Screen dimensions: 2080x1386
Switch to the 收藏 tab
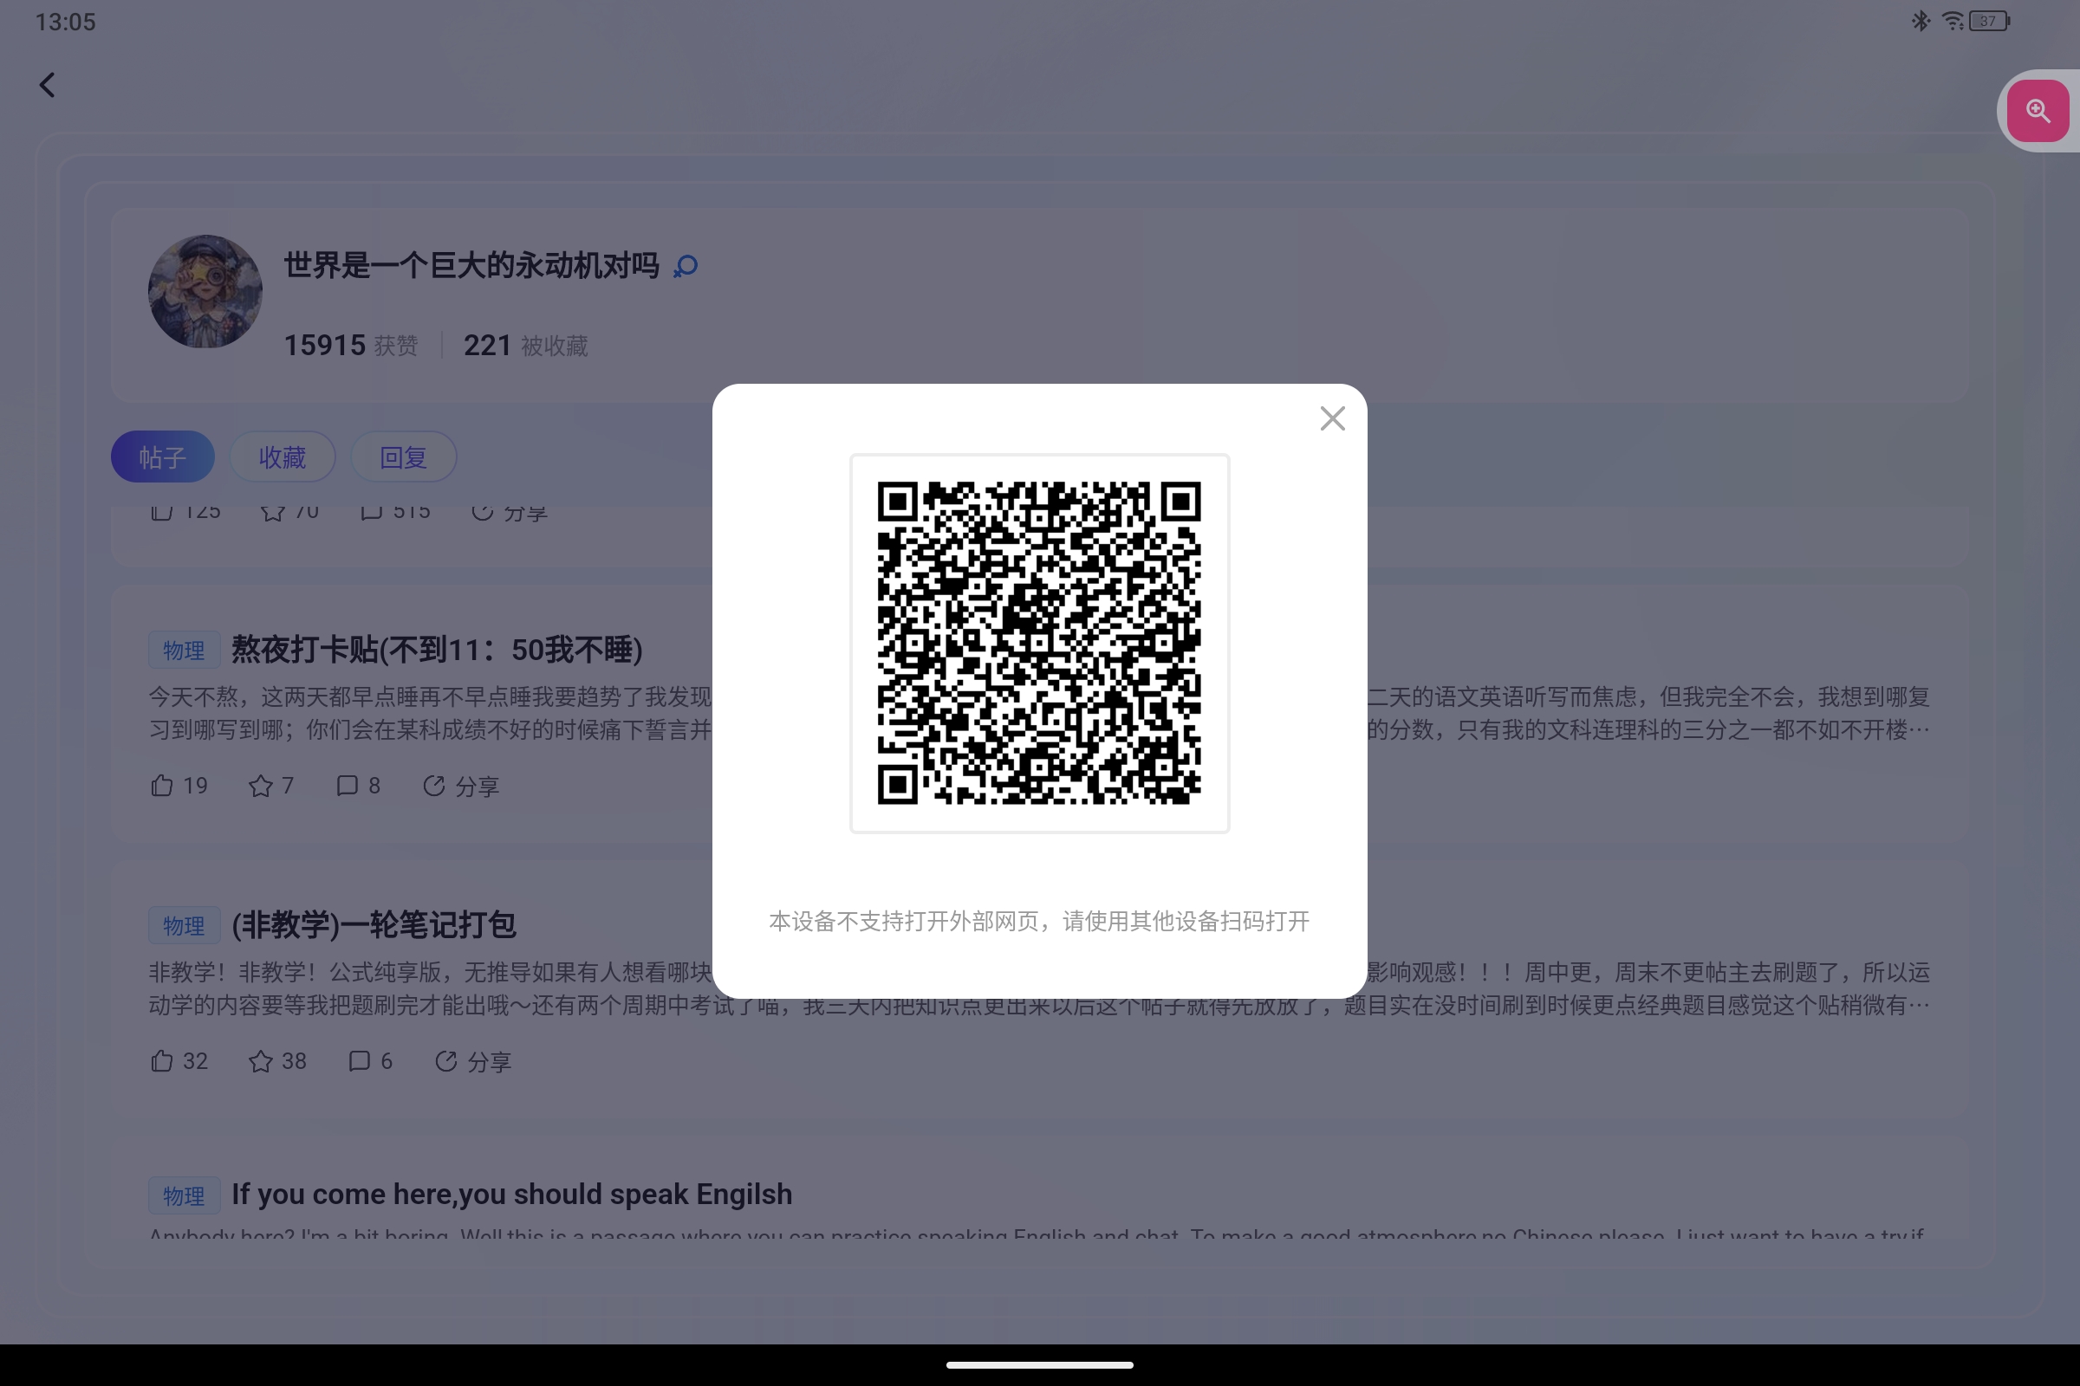(283, 457)
